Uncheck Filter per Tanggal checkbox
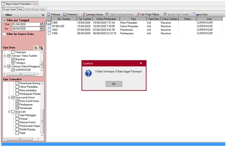 tap(4, 20)
